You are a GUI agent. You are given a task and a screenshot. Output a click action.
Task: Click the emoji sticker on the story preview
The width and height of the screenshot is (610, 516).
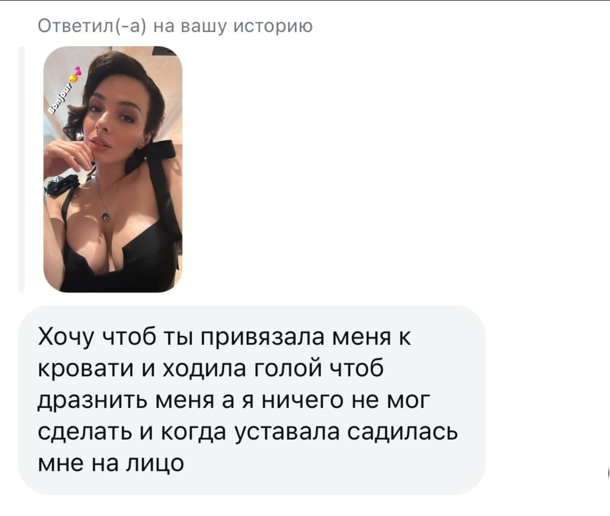click(x=75, y=75)
